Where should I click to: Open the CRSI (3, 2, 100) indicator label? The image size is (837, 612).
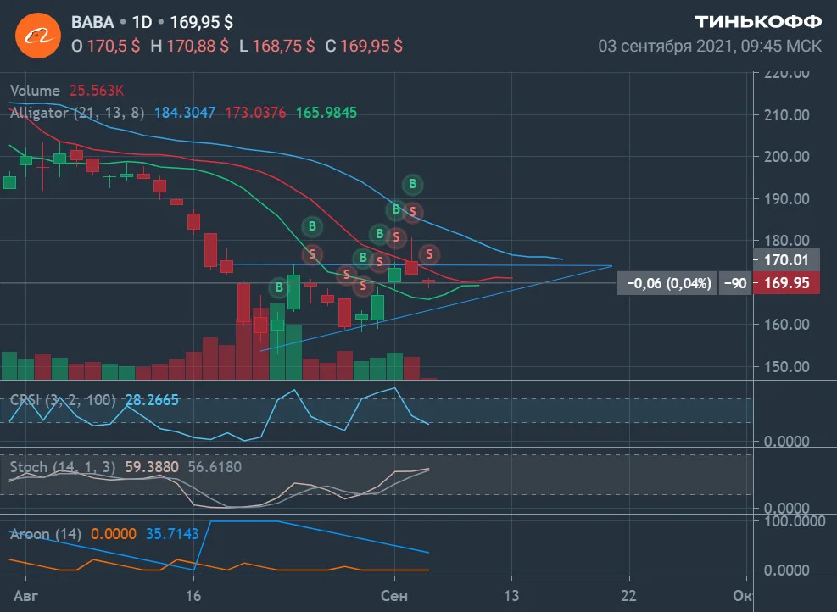click(63, 399)
